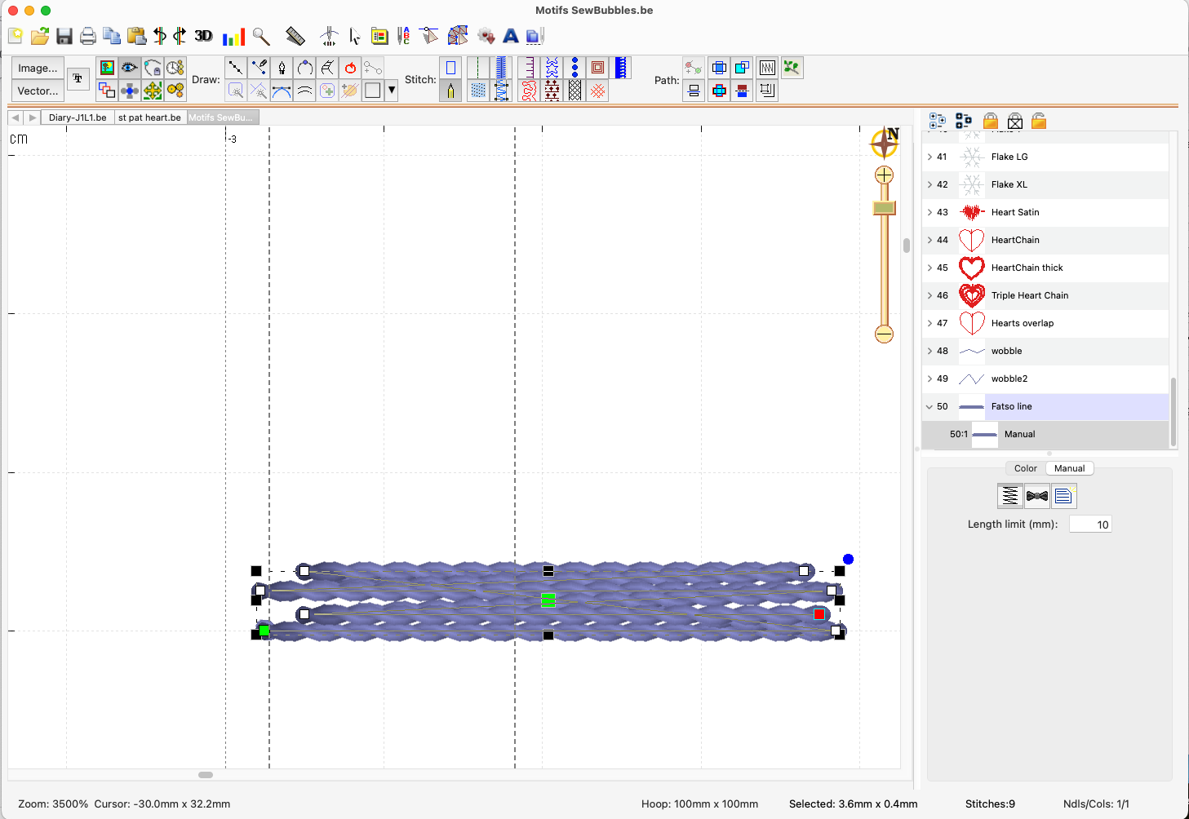This screenshot has height=819, width=1189.
Task: Select the magnifying glass zoom tool
Action: tap(261, 36)
